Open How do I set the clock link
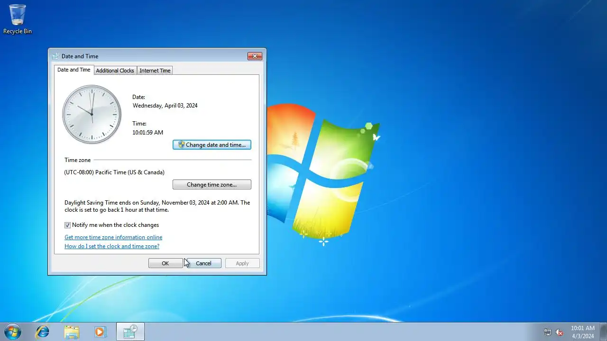Viewport: 607px width, 341px height. [112, 246]
